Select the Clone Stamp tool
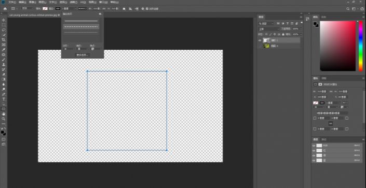The width and height of the screenshot is (366, 188). click(4, 65)
